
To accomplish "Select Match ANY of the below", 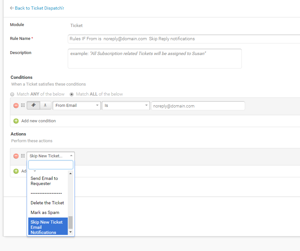I will click(12, 94).
